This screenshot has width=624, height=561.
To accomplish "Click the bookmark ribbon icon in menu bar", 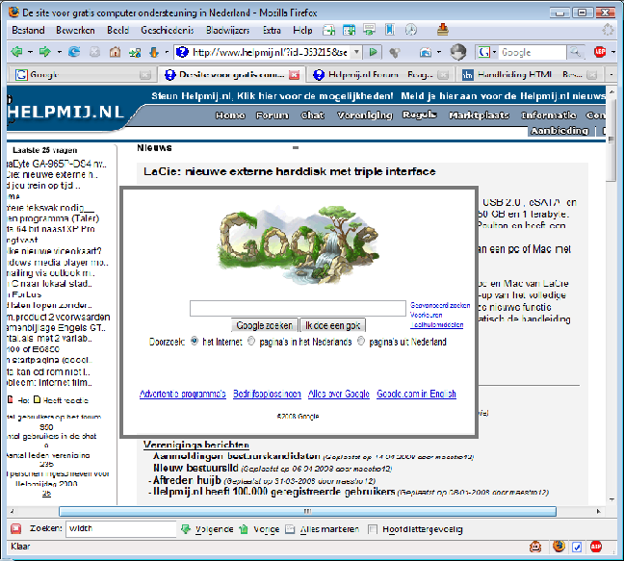I will point(390,30).
